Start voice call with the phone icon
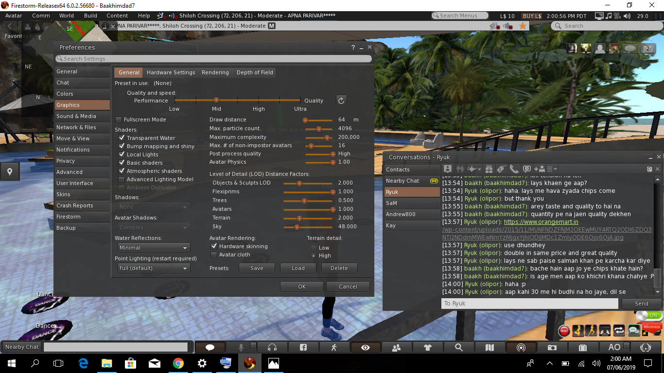This screenshot has height=373, width=664. click(514, 169)
